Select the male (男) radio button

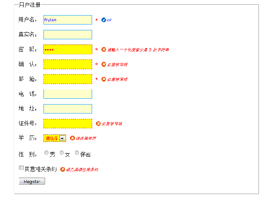point(46,152)
